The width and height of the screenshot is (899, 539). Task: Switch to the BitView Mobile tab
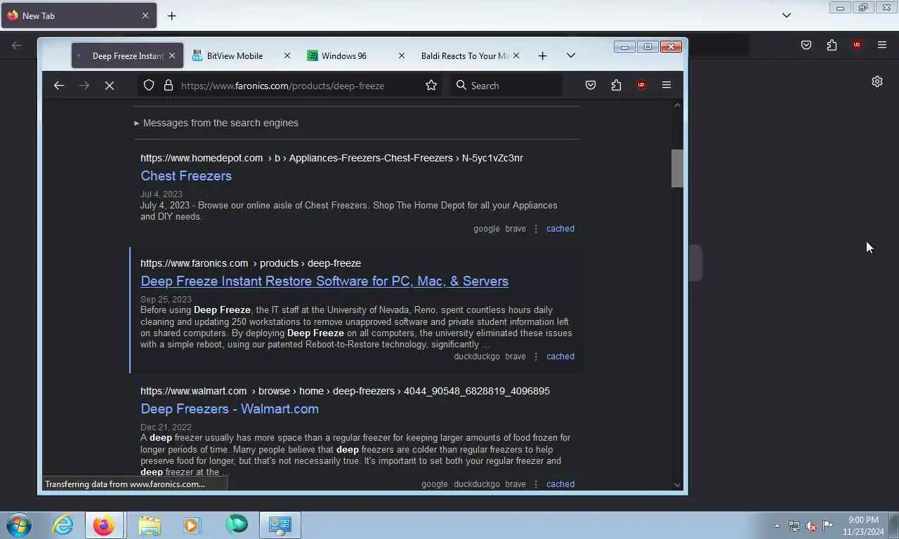click(x=242, y=56)
